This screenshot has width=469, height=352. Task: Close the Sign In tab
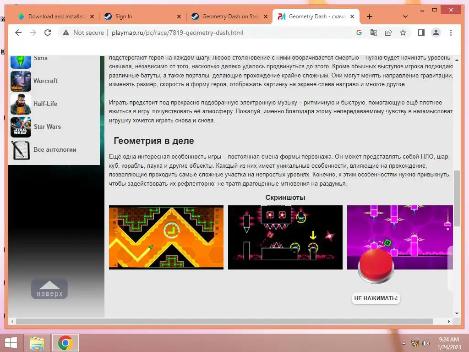point(179,16)
